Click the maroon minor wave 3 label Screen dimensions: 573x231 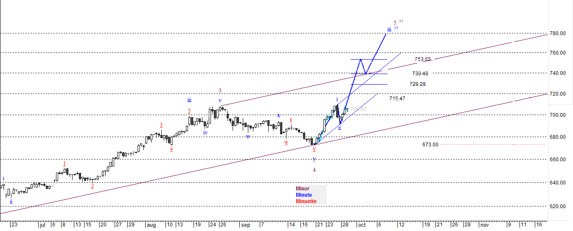tap(220, 90)
